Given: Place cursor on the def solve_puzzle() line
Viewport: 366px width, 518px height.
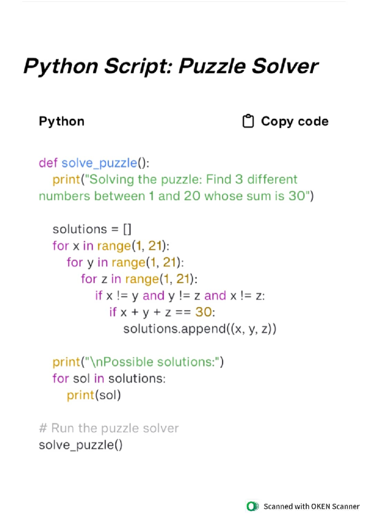Looking at the screenshot, I should click(x=94, y=163).
